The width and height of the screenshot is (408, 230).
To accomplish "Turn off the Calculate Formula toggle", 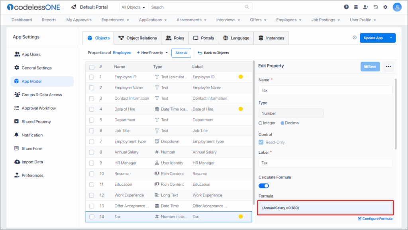I will click(264, 186).
